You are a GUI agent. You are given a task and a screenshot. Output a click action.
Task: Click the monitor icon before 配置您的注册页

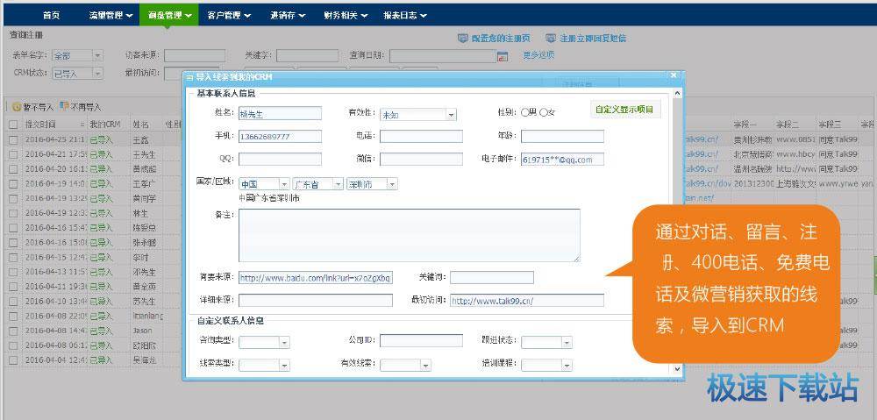click(x=462, y=39)
